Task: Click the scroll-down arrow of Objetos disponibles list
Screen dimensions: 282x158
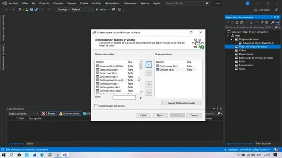Action: pos(141,92)
